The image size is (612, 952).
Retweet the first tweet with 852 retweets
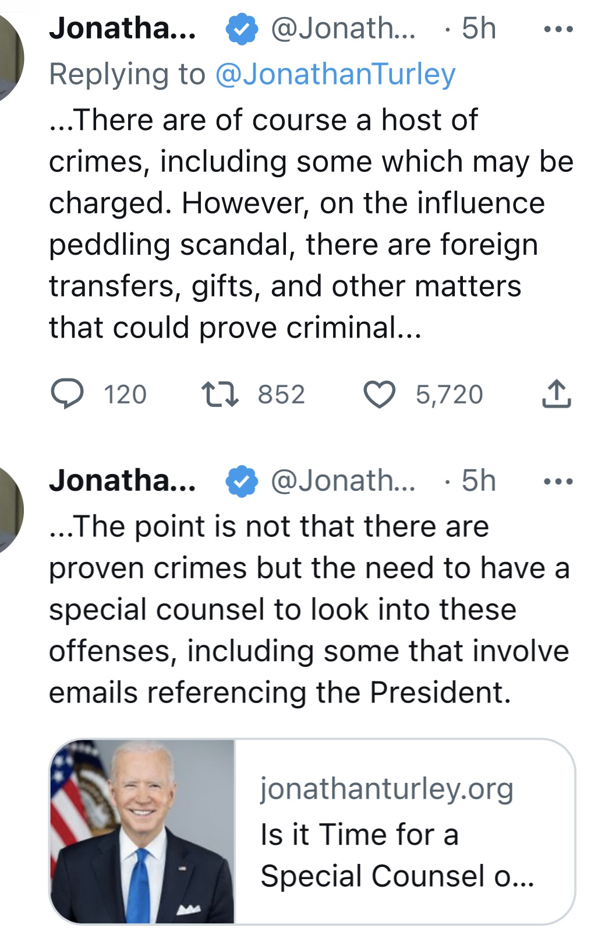point(220,394)
